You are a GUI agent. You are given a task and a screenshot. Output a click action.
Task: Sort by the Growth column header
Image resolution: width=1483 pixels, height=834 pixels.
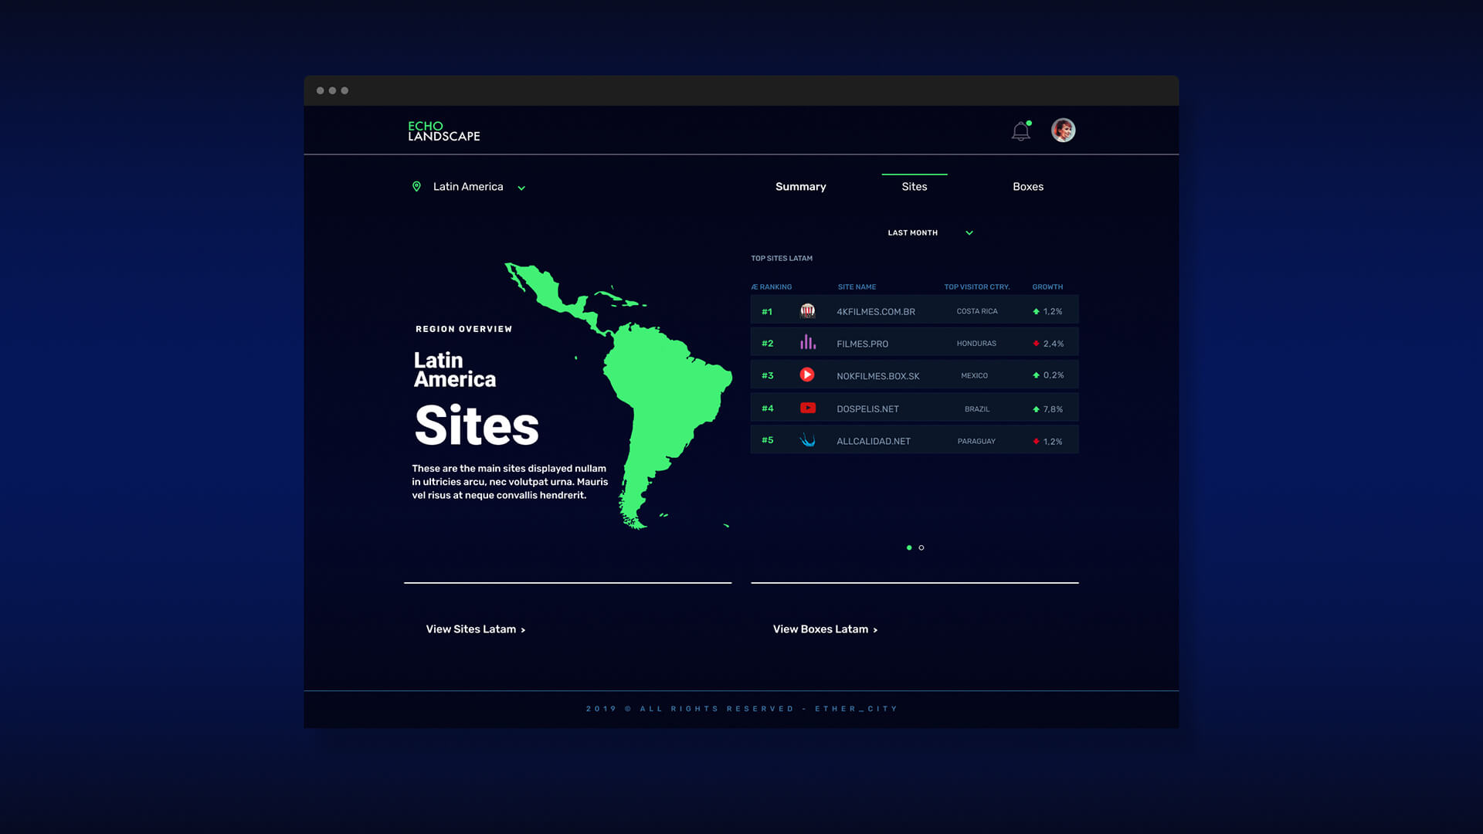coord(1047,287)
